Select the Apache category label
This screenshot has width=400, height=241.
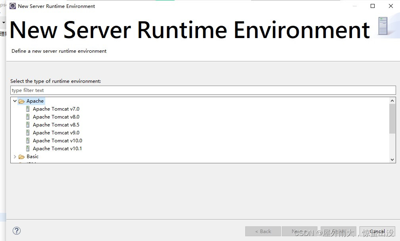[35, 101]
